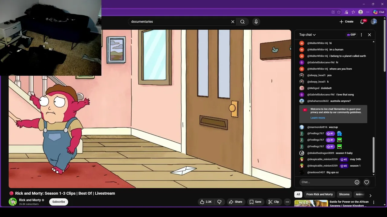Click the Rick and Morty livestream video player
The width and height of the screenshot is (387, 217).
(150, 109)
